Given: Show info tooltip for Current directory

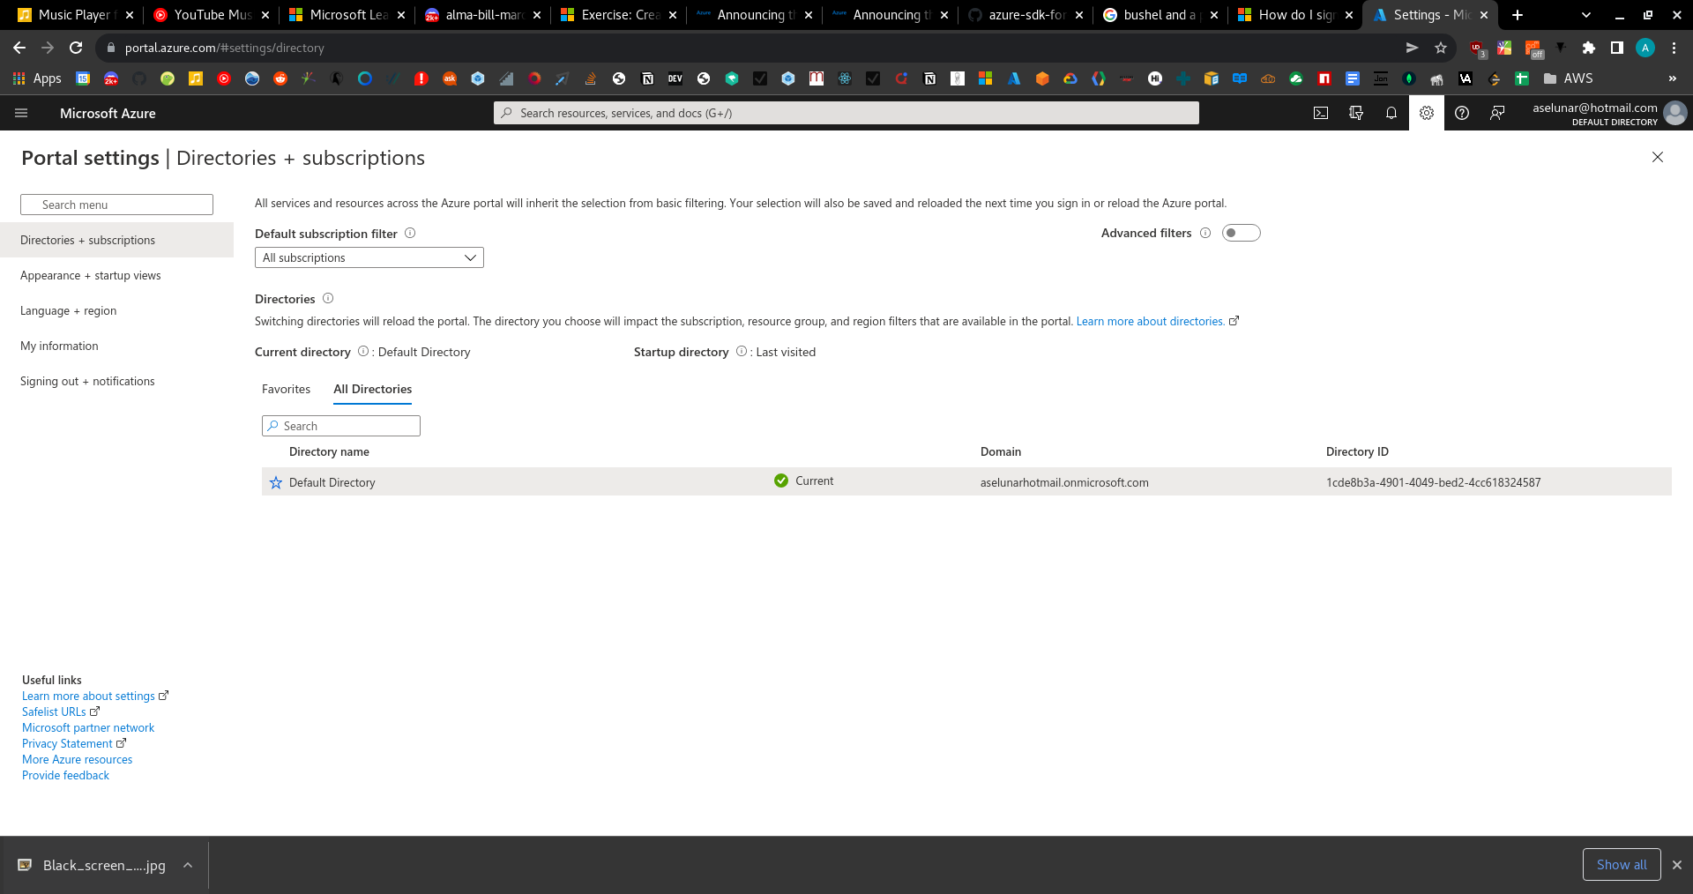Looking at the screenshot, I should pos(363,351).
